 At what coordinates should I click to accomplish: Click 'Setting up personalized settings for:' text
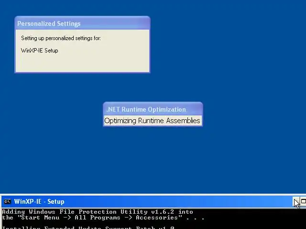61,38
